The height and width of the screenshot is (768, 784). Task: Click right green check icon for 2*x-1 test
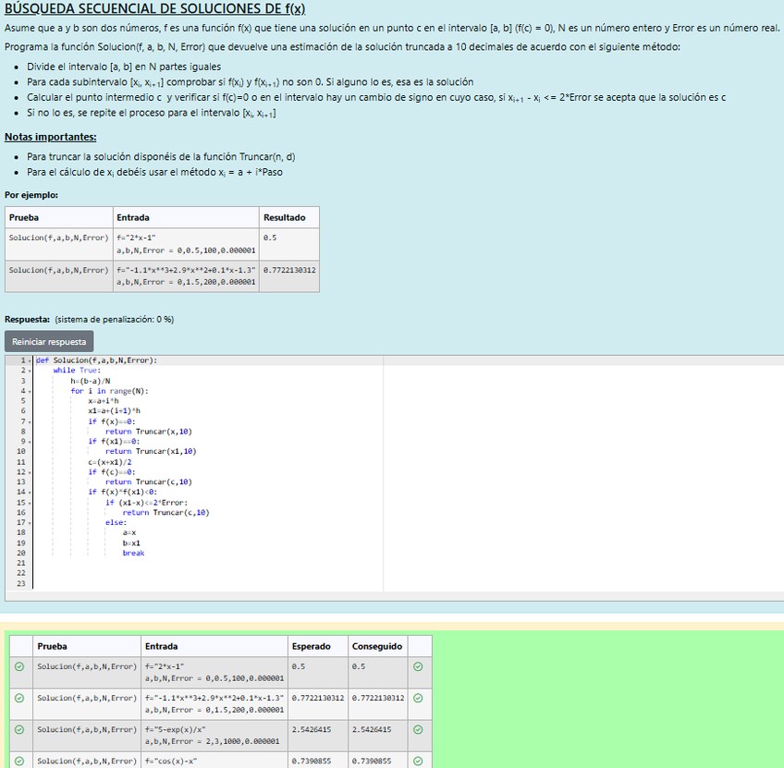(x=418, y=666)
